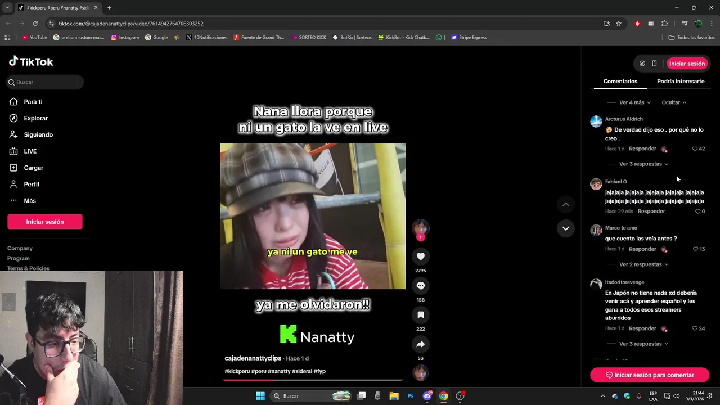Bookmark this page with star icon
720x405 pixels.
(x=619, y=24)
